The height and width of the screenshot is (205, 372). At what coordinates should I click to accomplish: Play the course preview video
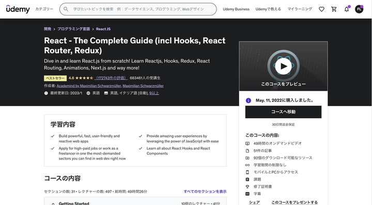(x=283, y=66)
